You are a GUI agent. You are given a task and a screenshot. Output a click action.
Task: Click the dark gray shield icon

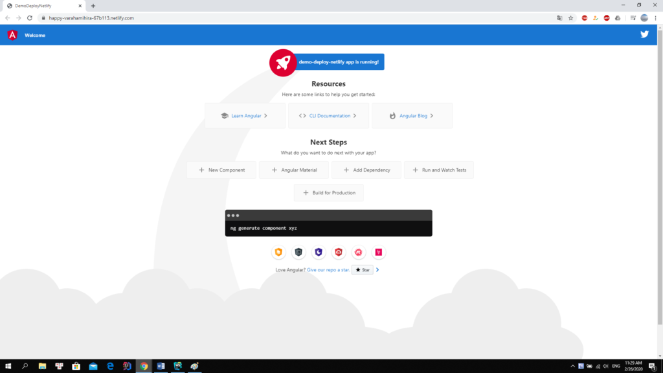(x=298, y=252)
